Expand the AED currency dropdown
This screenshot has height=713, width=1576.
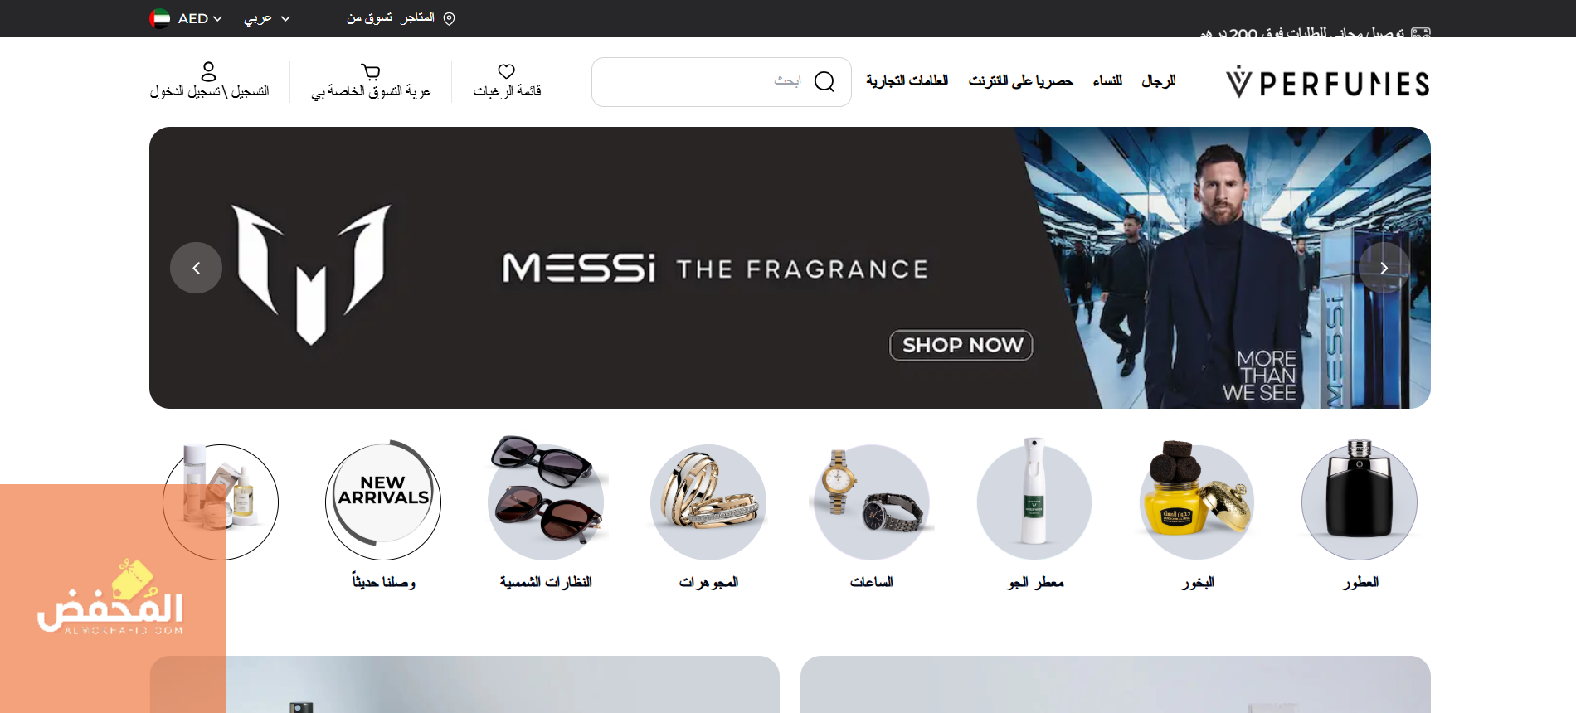(x=200, y=18)
